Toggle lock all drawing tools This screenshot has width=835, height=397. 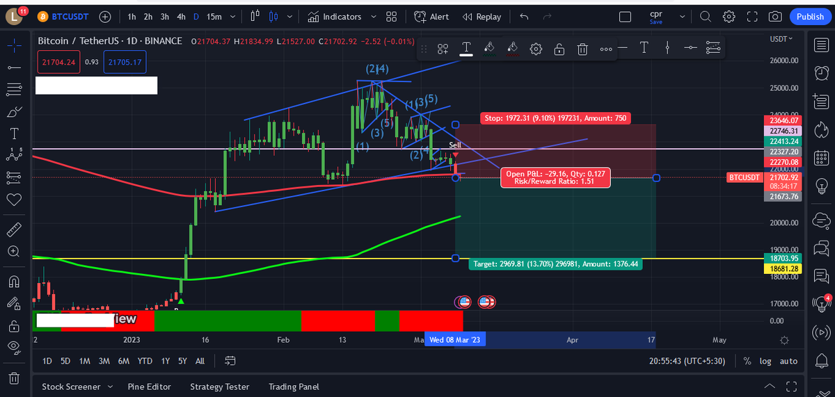[x=13, y=325]
